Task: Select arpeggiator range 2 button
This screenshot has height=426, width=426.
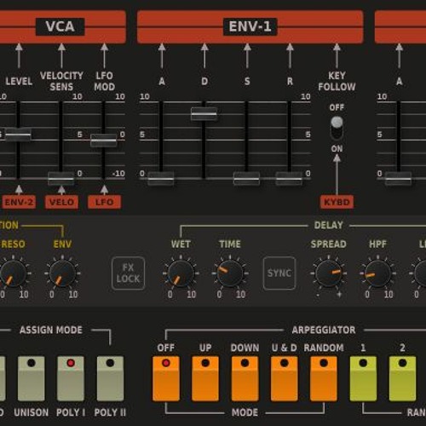Action: point(402,378)
